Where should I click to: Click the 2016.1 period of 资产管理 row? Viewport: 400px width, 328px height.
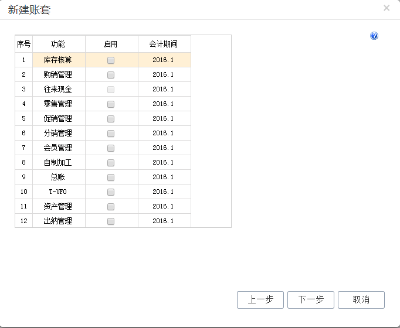(165, 206)
